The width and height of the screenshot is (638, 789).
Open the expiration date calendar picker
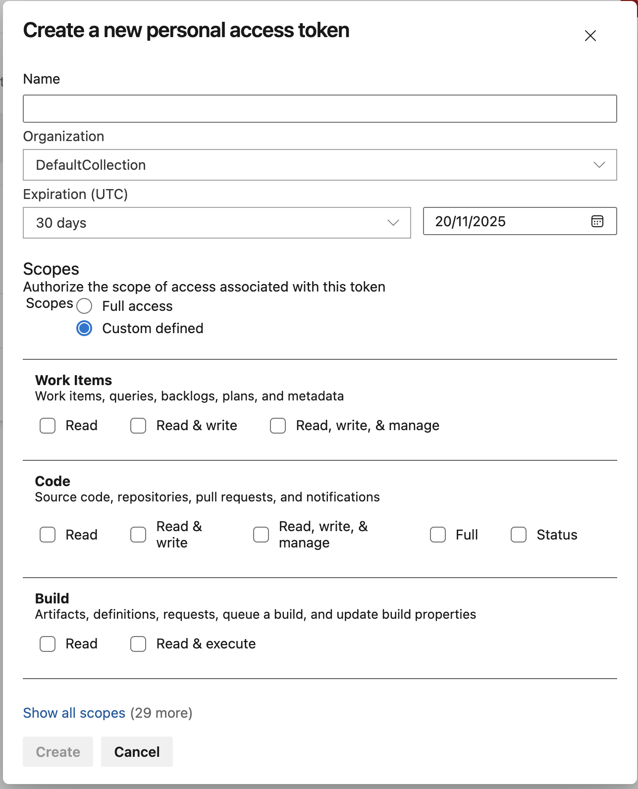[597, 221]
